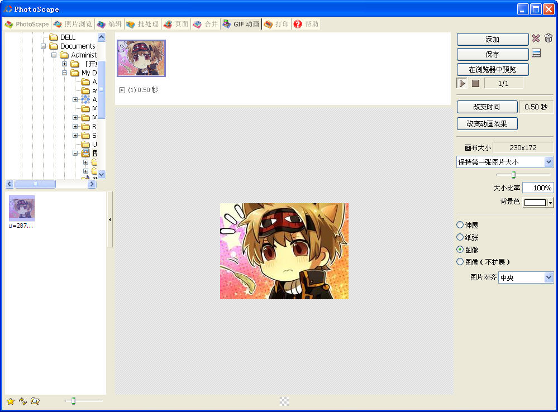Open the 帮助 tab
The image size is (558, 412).
click(x=306, y=24)
